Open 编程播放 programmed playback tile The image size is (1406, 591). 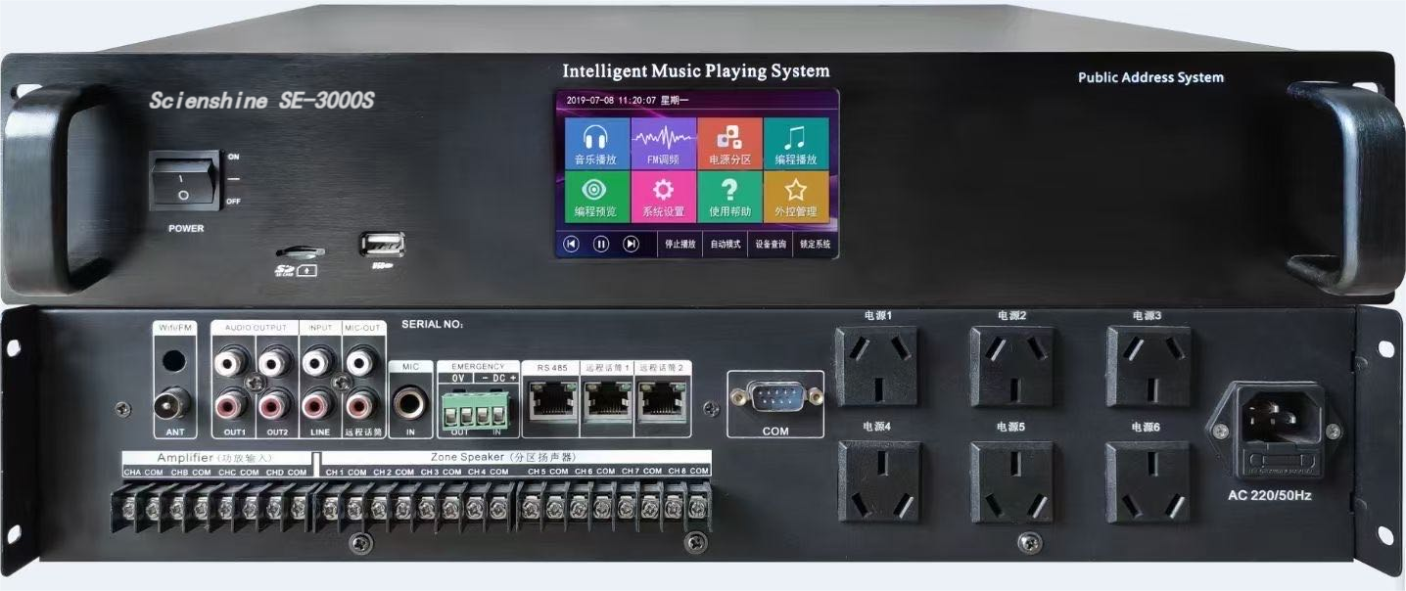(796, 144)
